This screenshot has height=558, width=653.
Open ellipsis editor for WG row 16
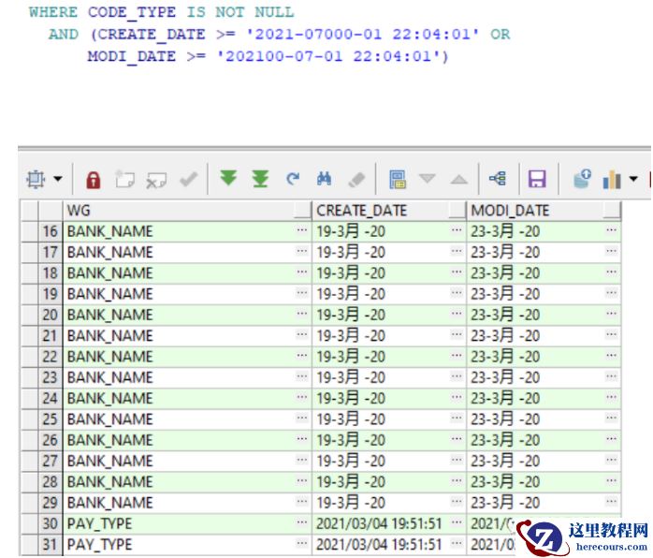302,230
